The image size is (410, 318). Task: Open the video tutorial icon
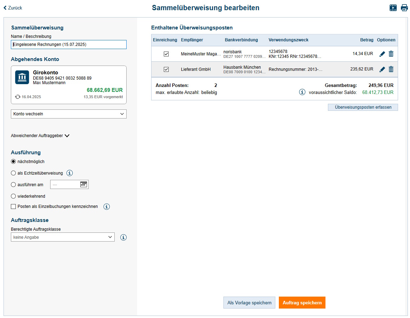point(393,8)
